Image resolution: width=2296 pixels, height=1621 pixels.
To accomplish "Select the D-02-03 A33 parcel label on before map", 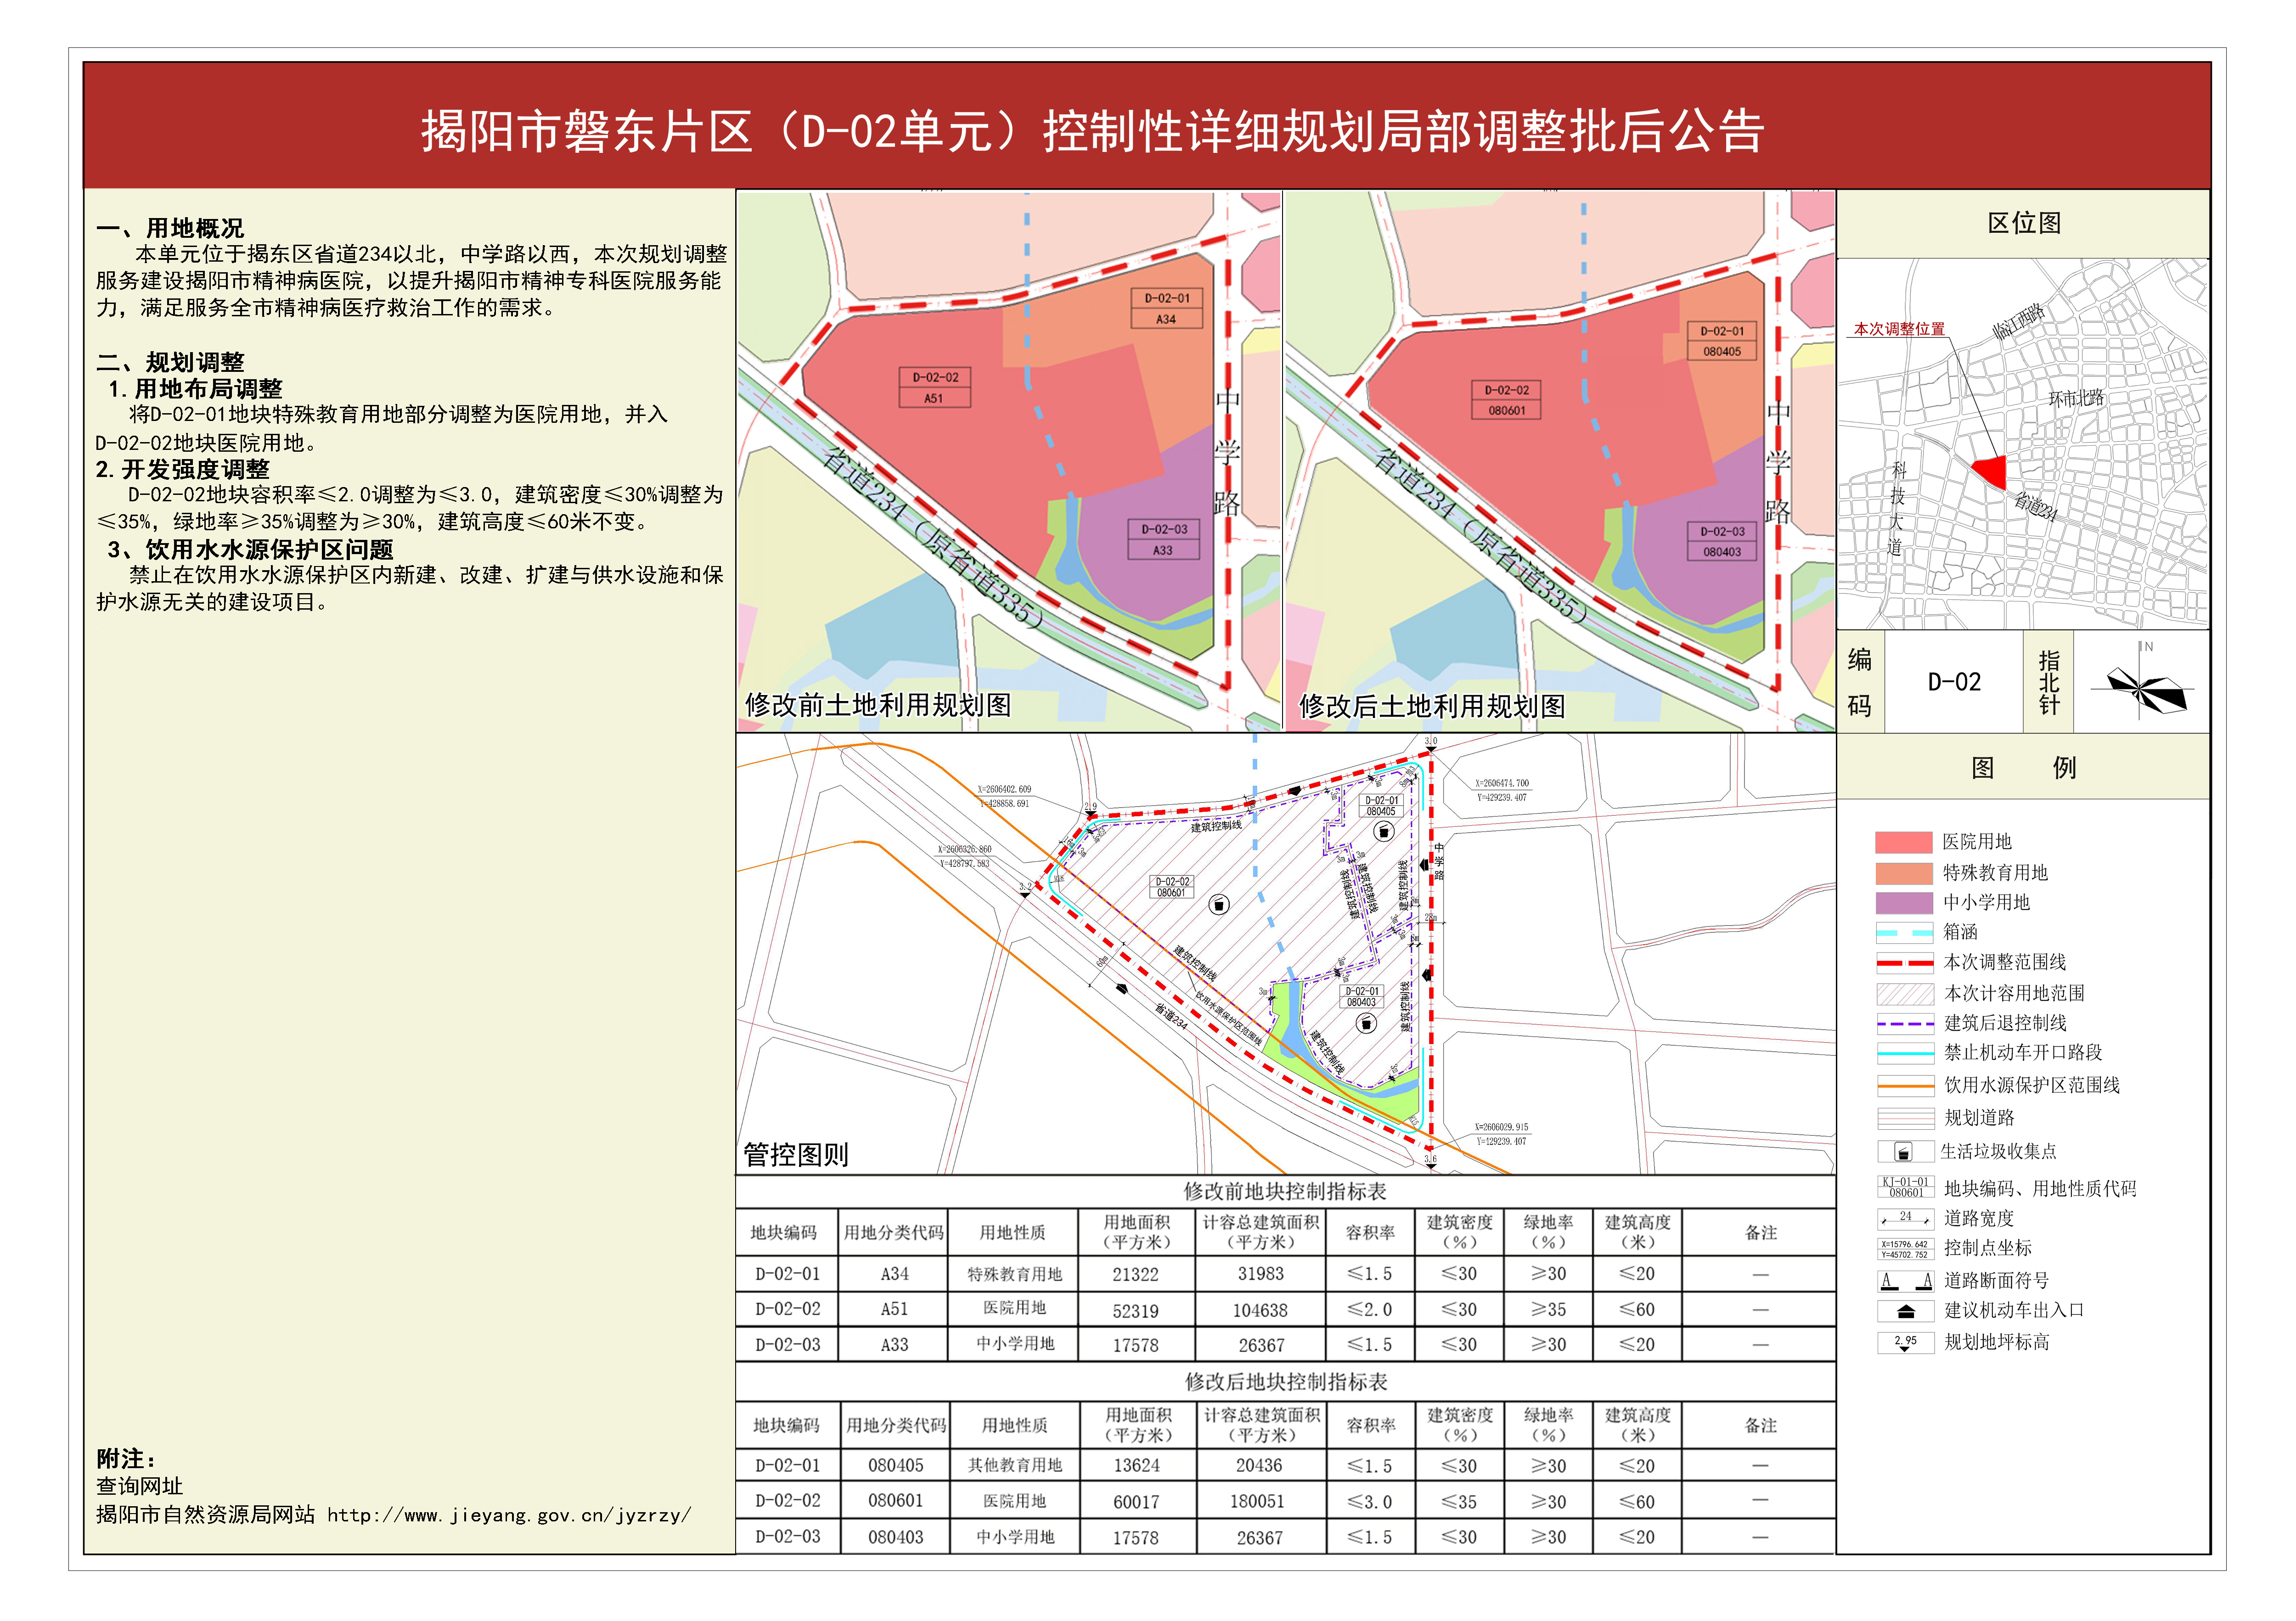I will (1164, 540).
